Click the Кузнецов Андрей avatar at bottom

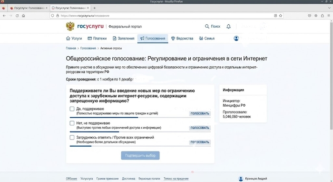pos(241,179)
